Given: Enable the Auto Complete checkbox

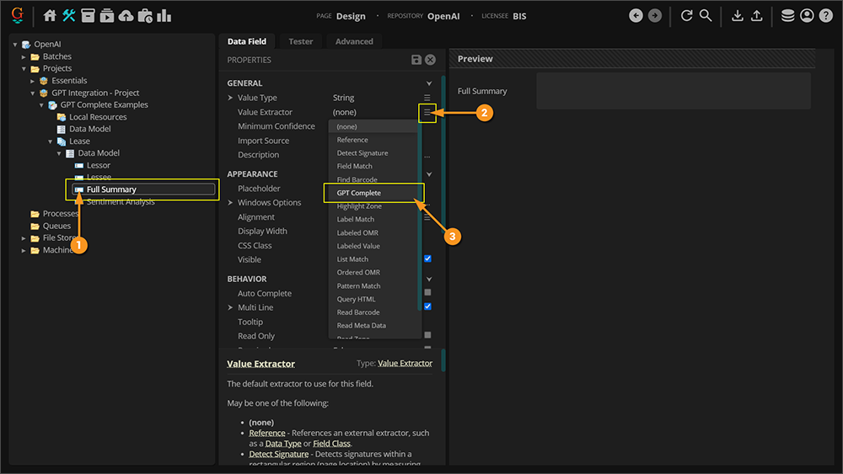Looking at the screenshot, I should 428,293.
